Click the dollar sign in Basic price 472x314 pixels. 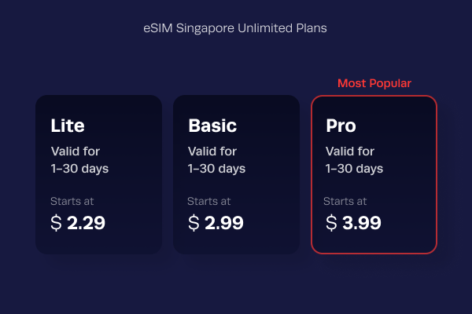(x=194, y=223)
